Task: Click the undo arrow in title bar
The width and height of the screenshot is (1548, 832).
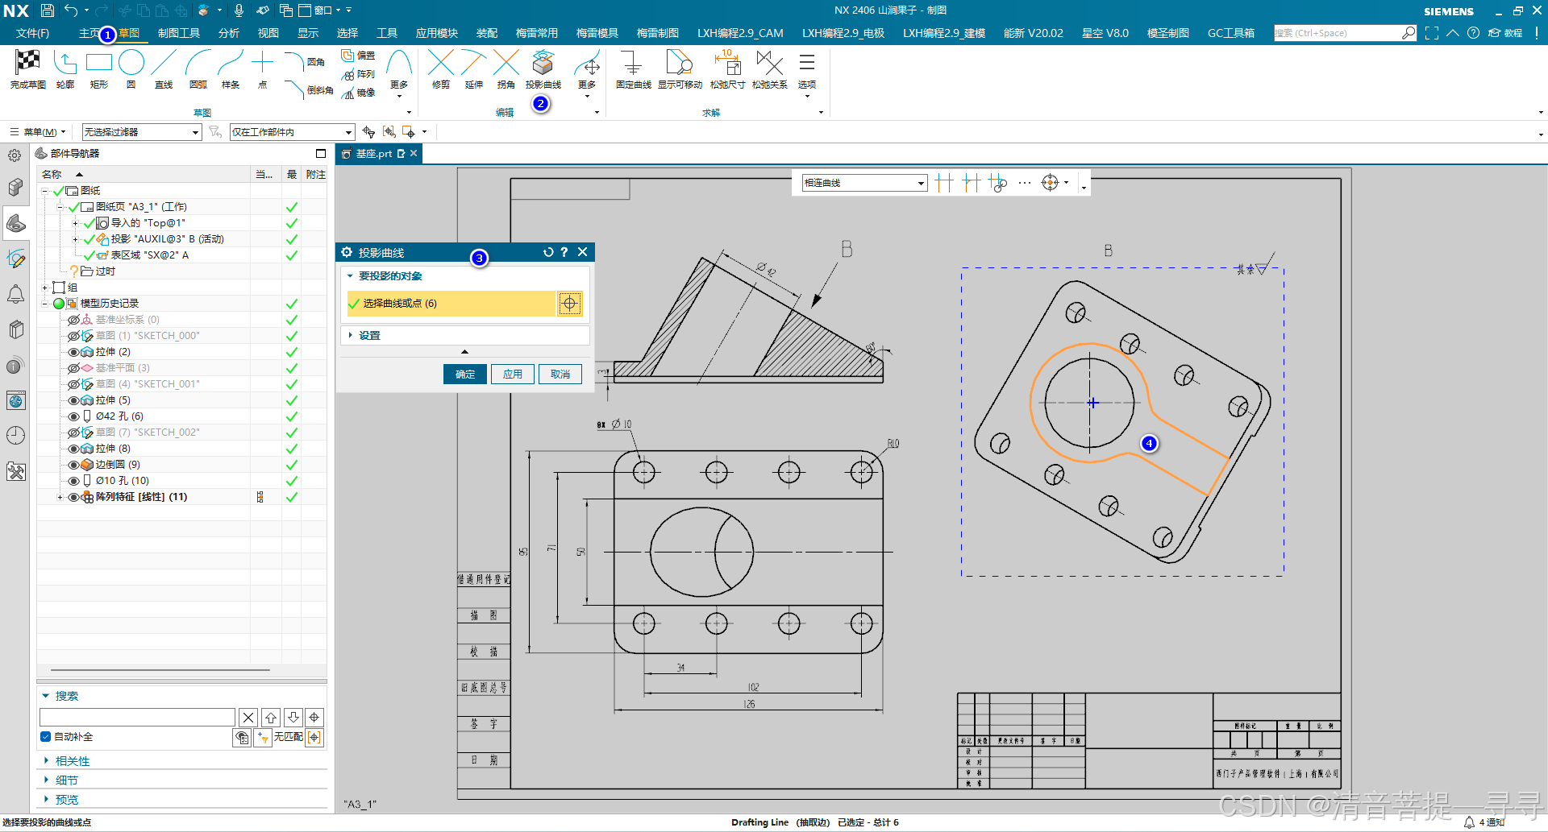Action: tap(71, 10)
